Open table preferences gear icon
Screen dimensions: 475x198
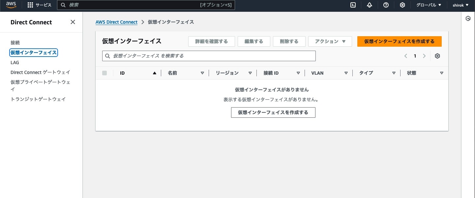click(437, 56)
